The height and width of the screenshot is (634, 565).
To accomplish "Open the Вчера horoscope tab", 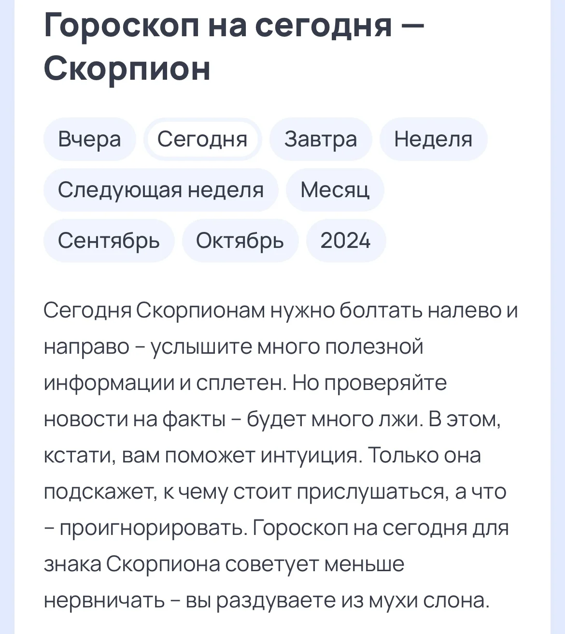I will (89, 139).
